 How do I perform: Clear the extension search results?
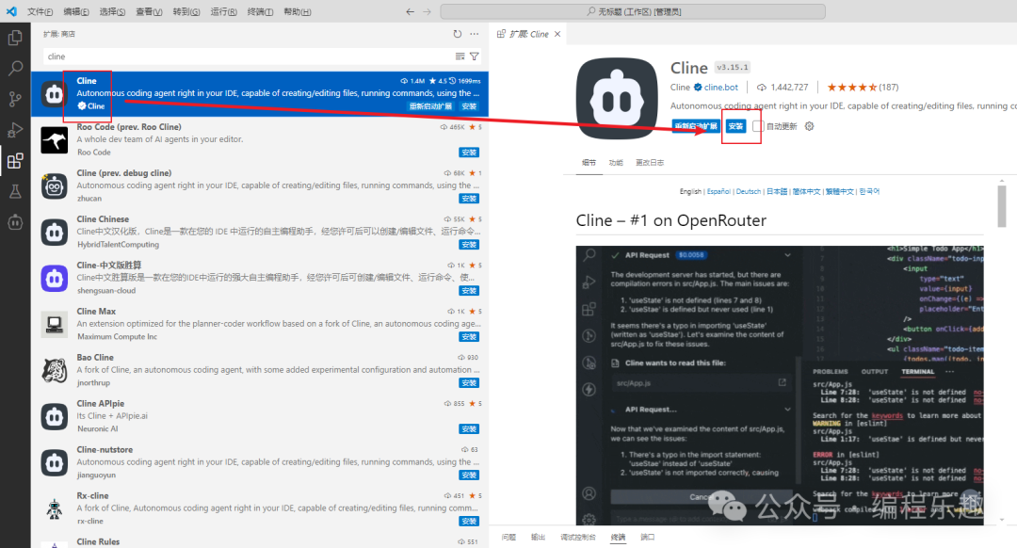[x=460, y=56]
